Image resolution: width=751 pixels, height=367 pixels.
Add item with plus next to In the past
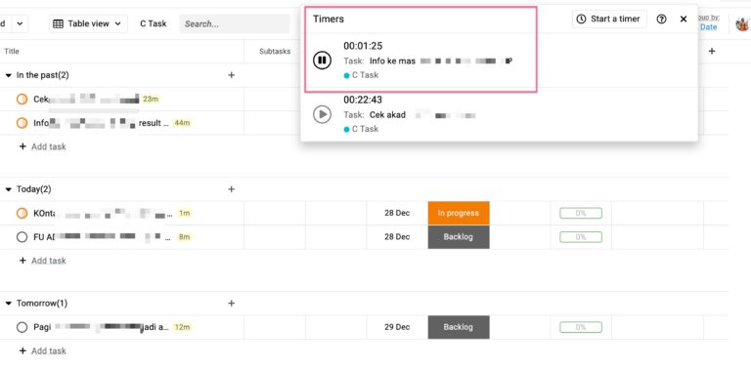(232, 75)
